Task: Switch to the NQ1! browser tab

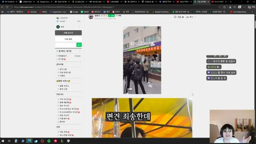Action: point(62,2)
